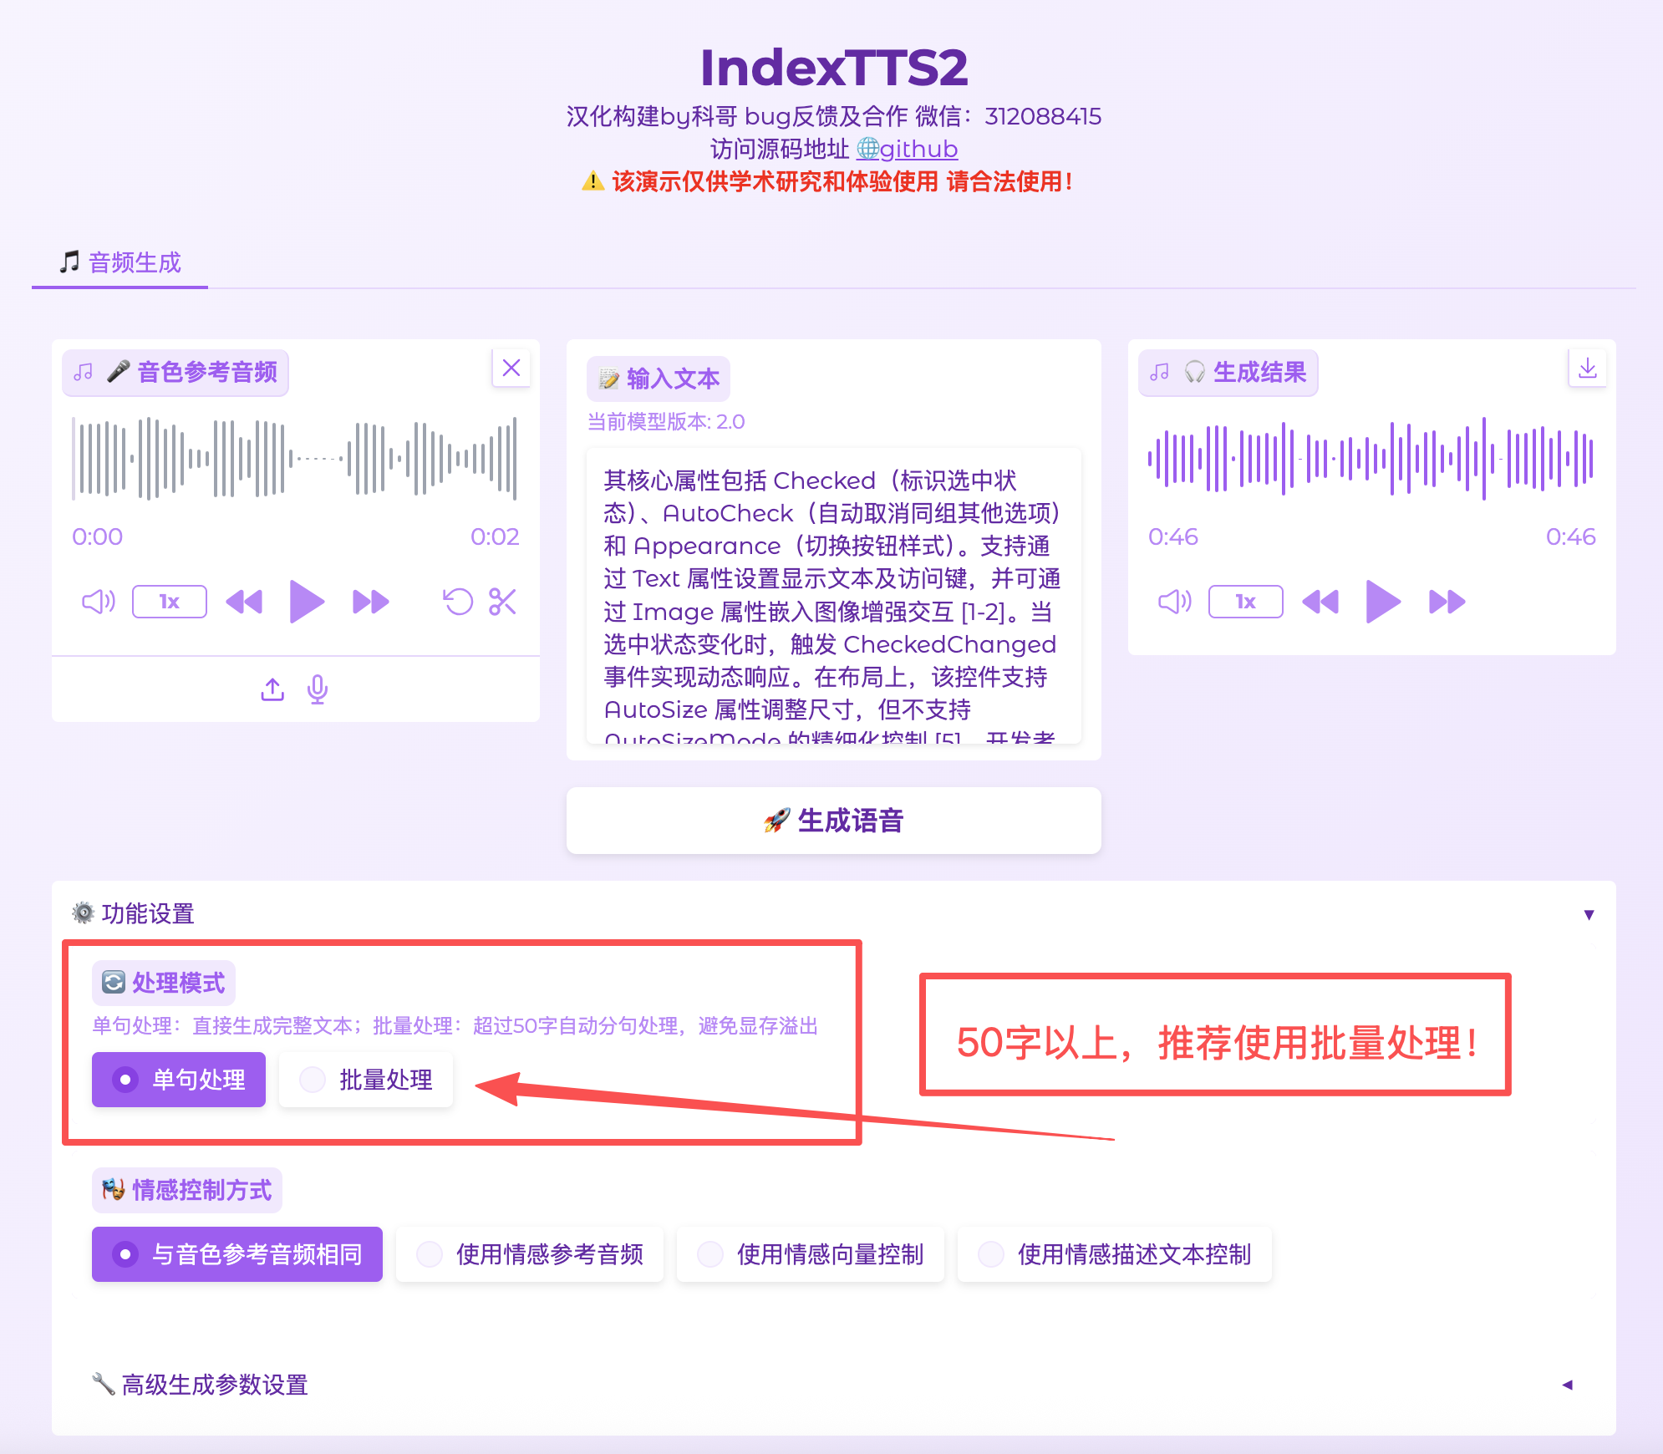This screenshot has width=1663, height=1454.
Task: Change the 1x speed of the generated result audio
Action: [x=1245, y=602]
